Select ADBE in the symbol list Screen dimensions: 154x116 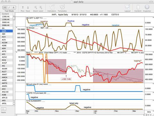[x=4, y=46]
